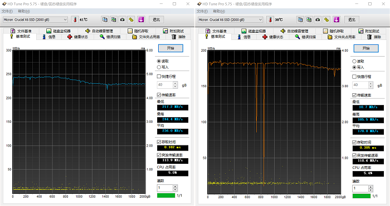The width and height of the screenshot is (390, 206).
Task: Toggle 传输速率 checkbox in left window
Action: tap(159, 95)
